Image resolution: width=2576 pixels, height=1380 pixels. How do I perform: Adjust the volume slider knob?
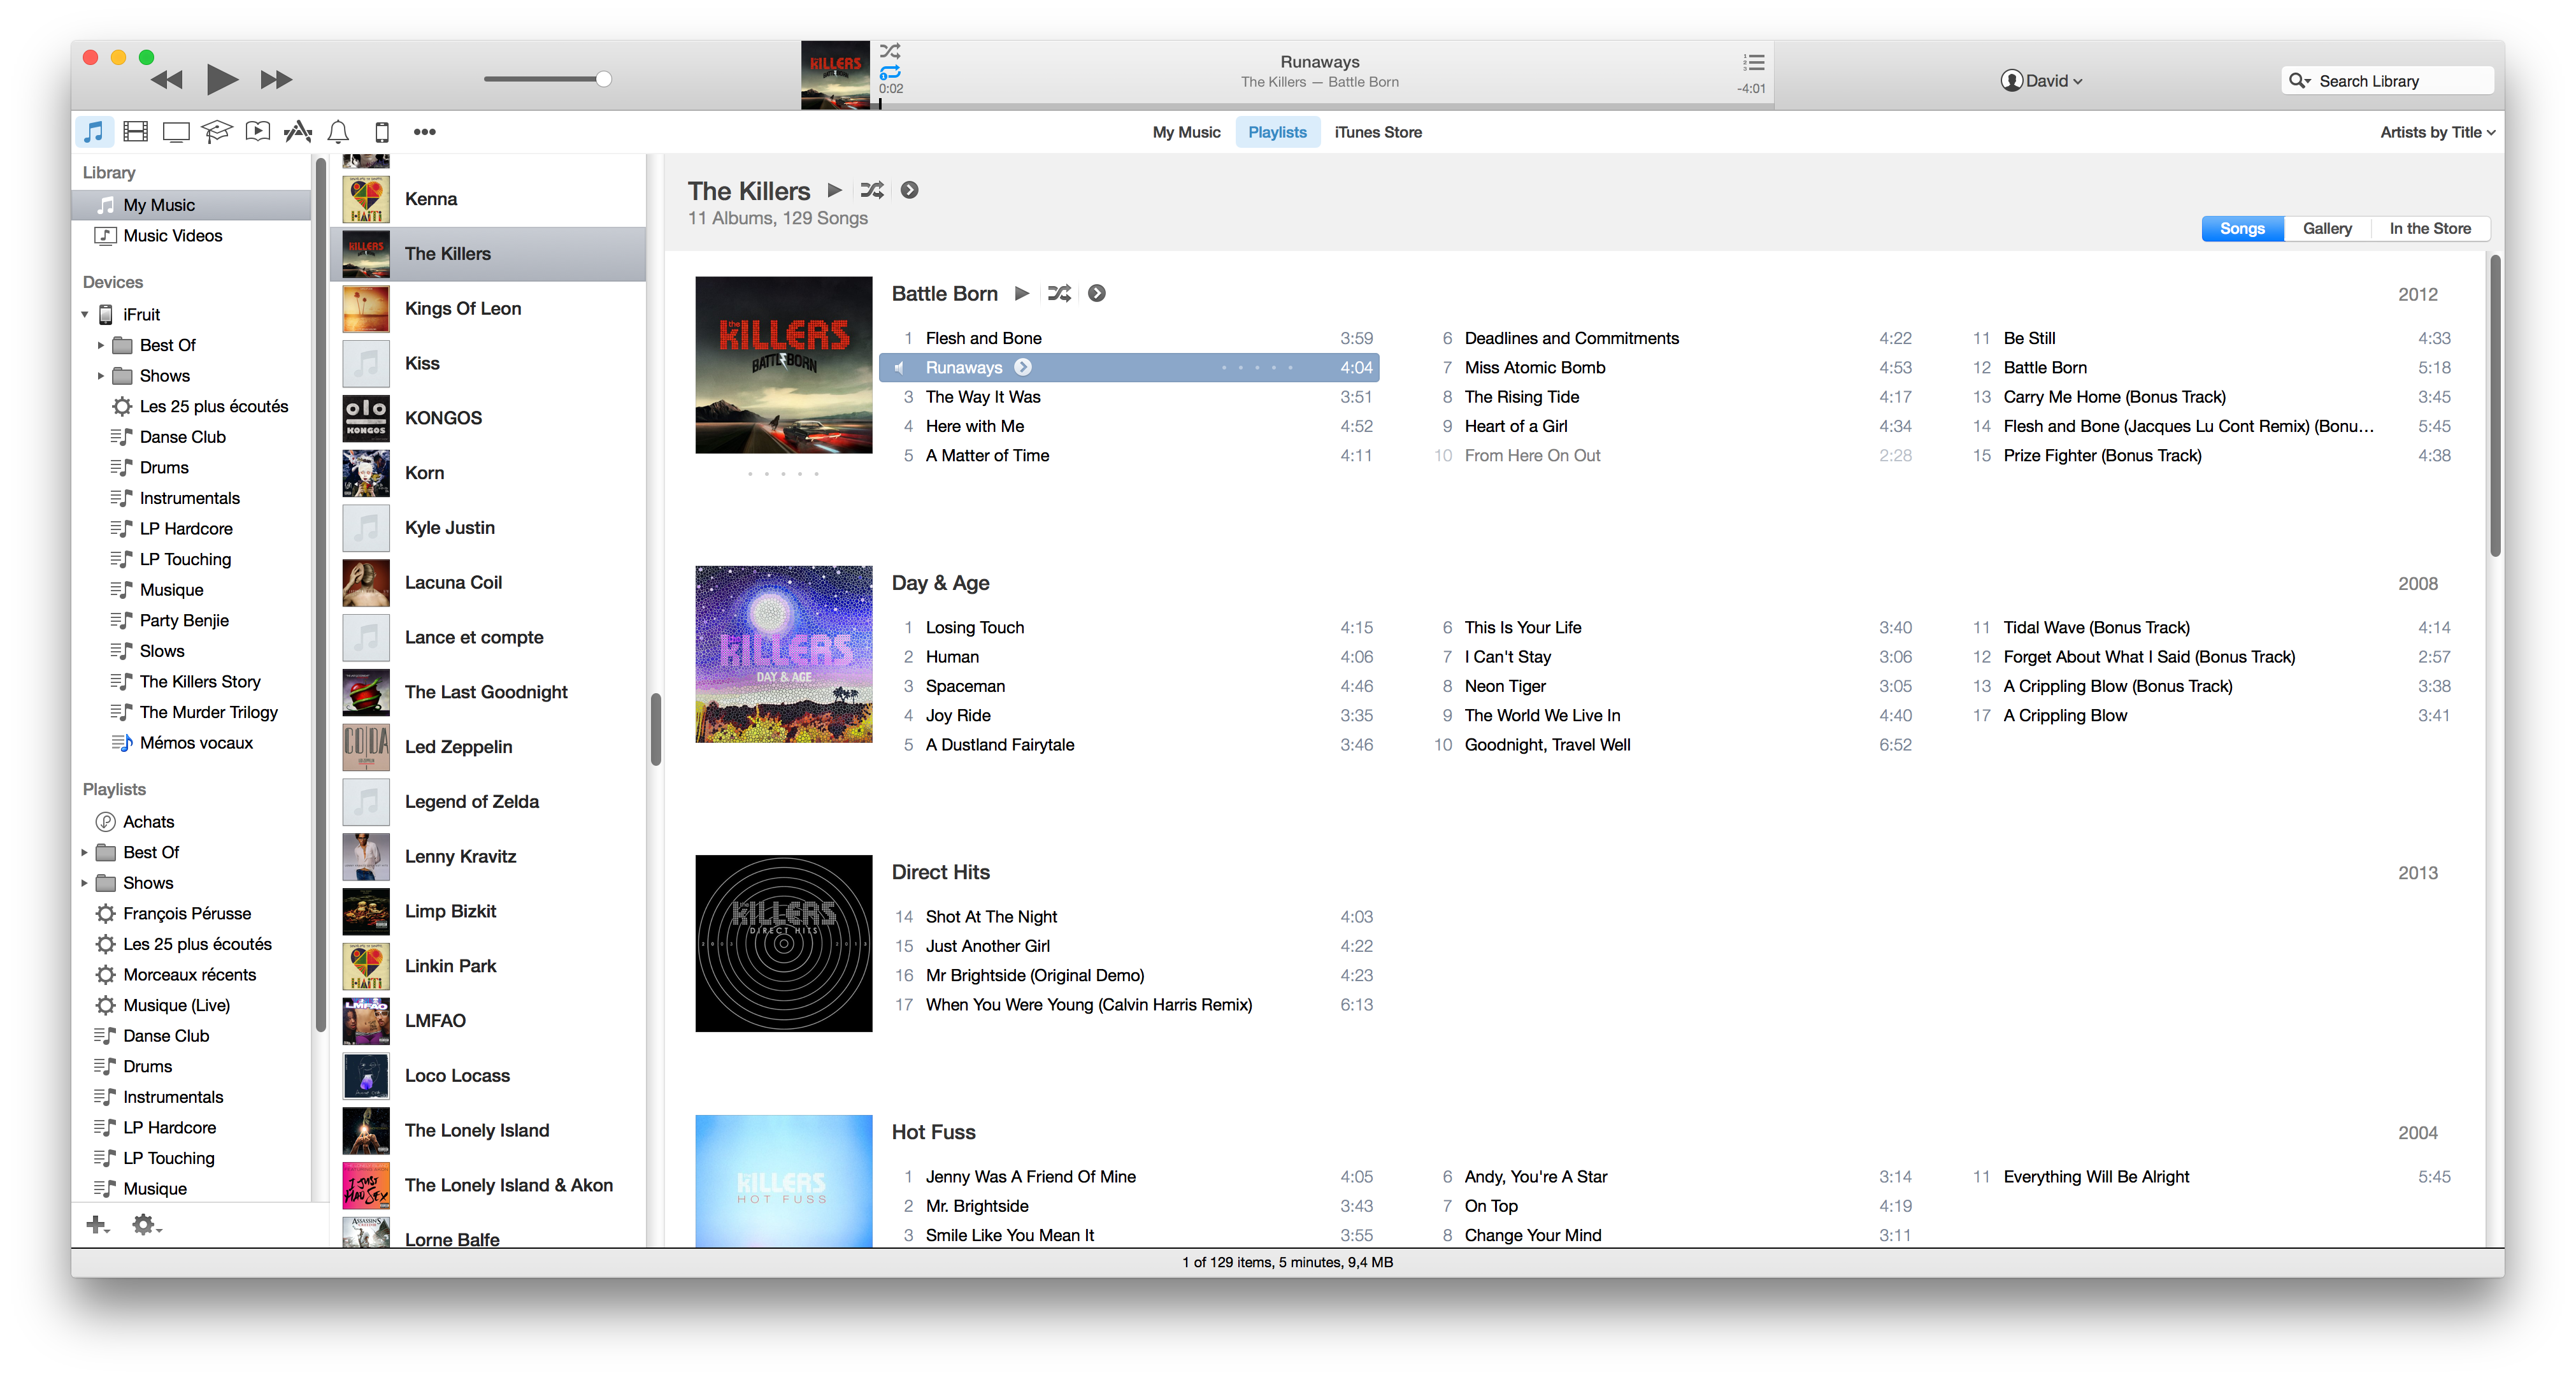[x=604, y=79]
